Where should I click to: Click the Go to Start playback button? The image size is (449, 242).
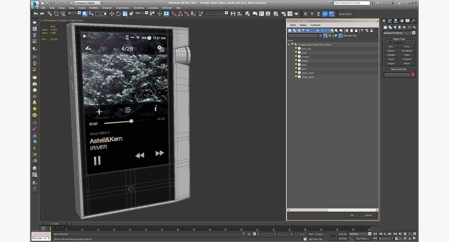pos(376,234)
